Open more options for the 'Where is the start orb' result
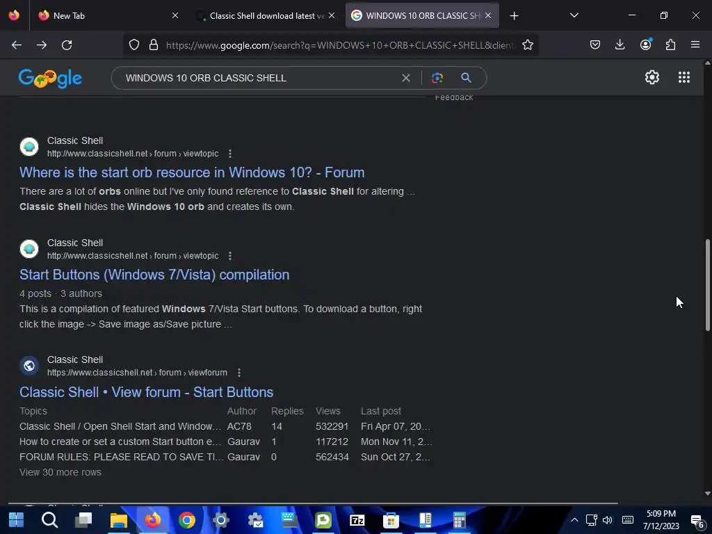 point(230,154)
